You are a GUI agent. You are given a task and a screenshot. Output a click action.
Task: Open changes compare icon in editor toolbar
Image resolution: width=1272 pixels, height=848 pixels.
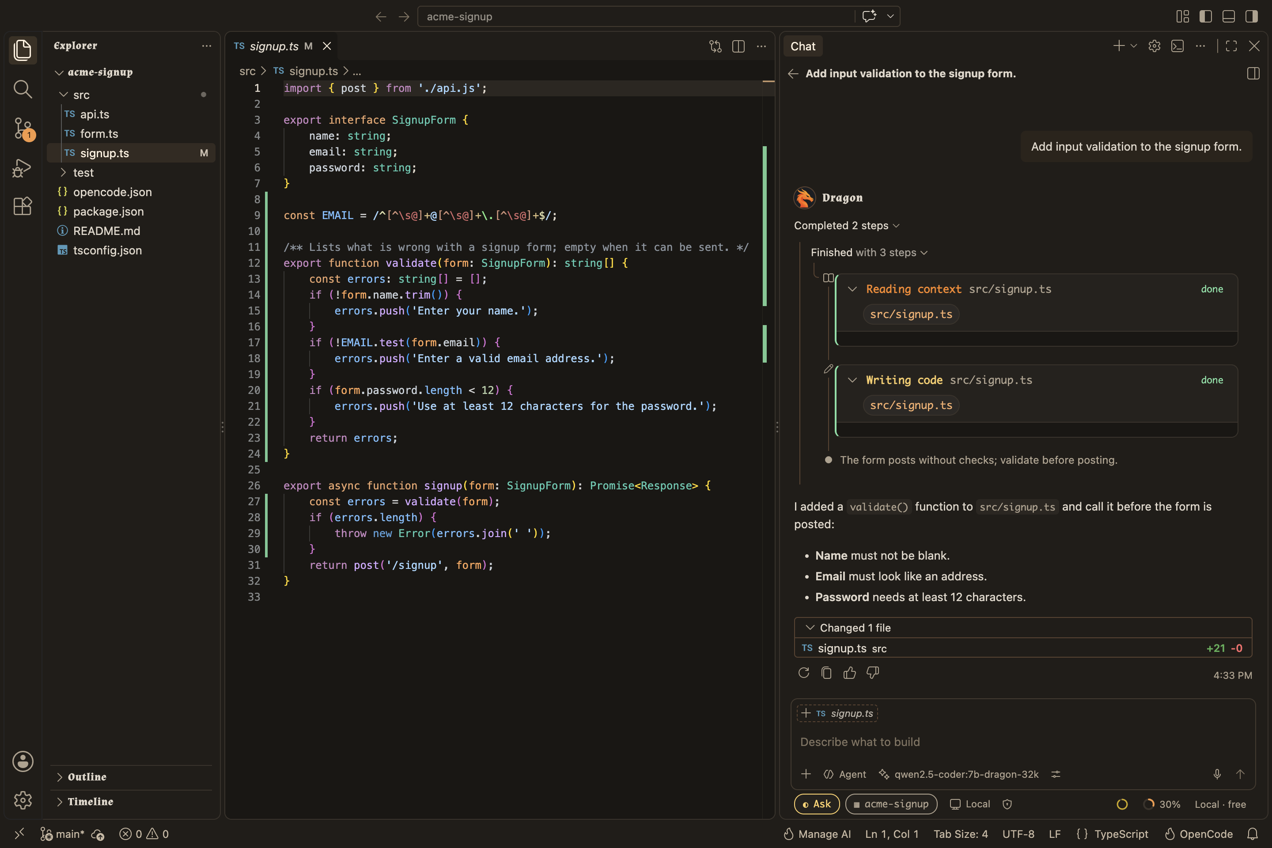coord(715,46)
